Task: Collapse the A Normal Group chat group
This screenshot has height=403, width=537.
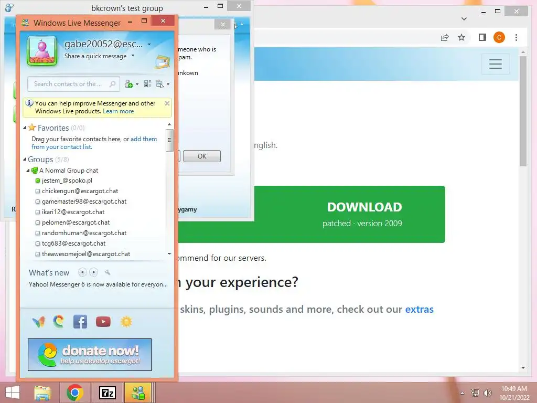Action: [x=28, y=171]
